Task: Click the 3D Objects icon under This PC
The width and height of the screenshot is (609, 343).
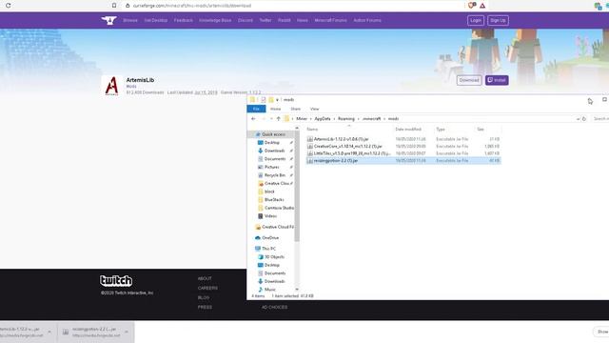Action: point(260,257)
